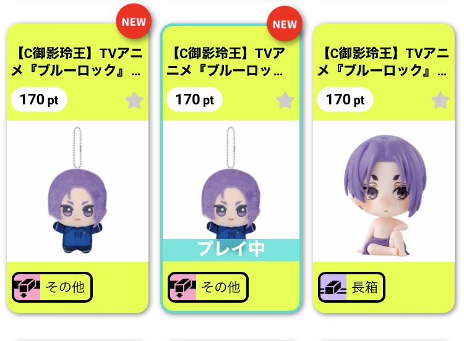Open the first plush keychain thumbnail
The width and height of the screenshot is (464, 341).
click(x=77, y=191)
